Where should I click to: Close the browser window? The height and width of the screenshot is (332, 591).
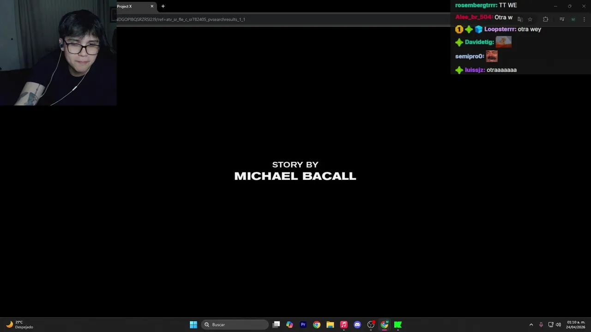[584, 6]
